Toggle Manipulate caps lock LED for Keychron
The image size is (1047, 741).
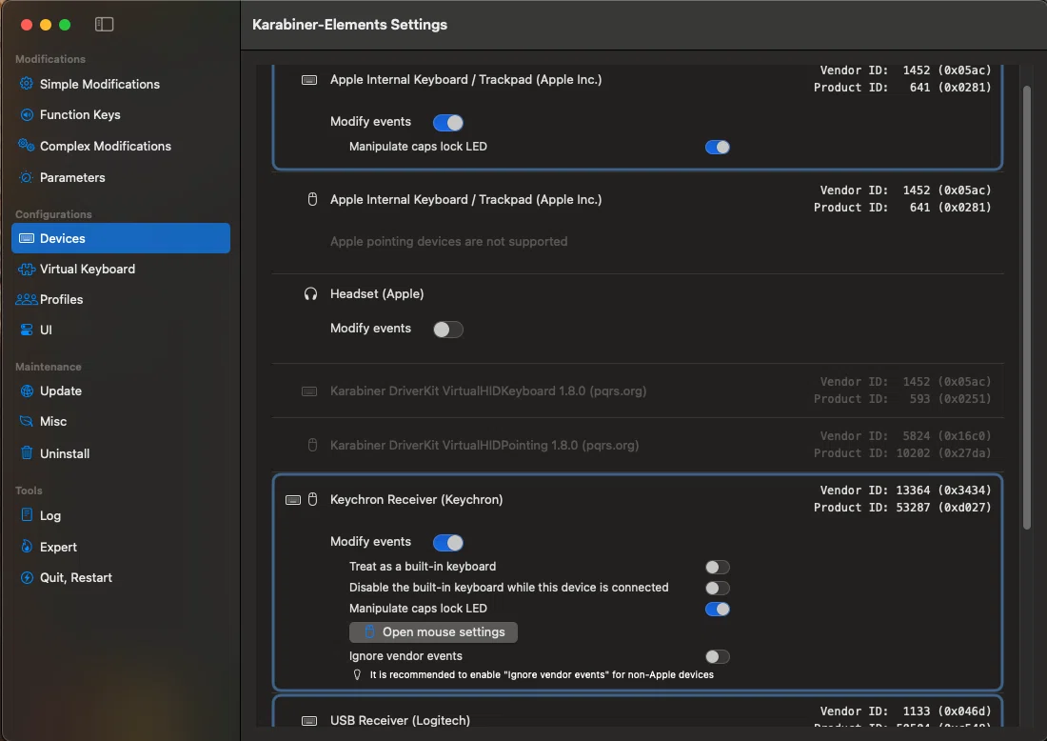coord(717,609)
